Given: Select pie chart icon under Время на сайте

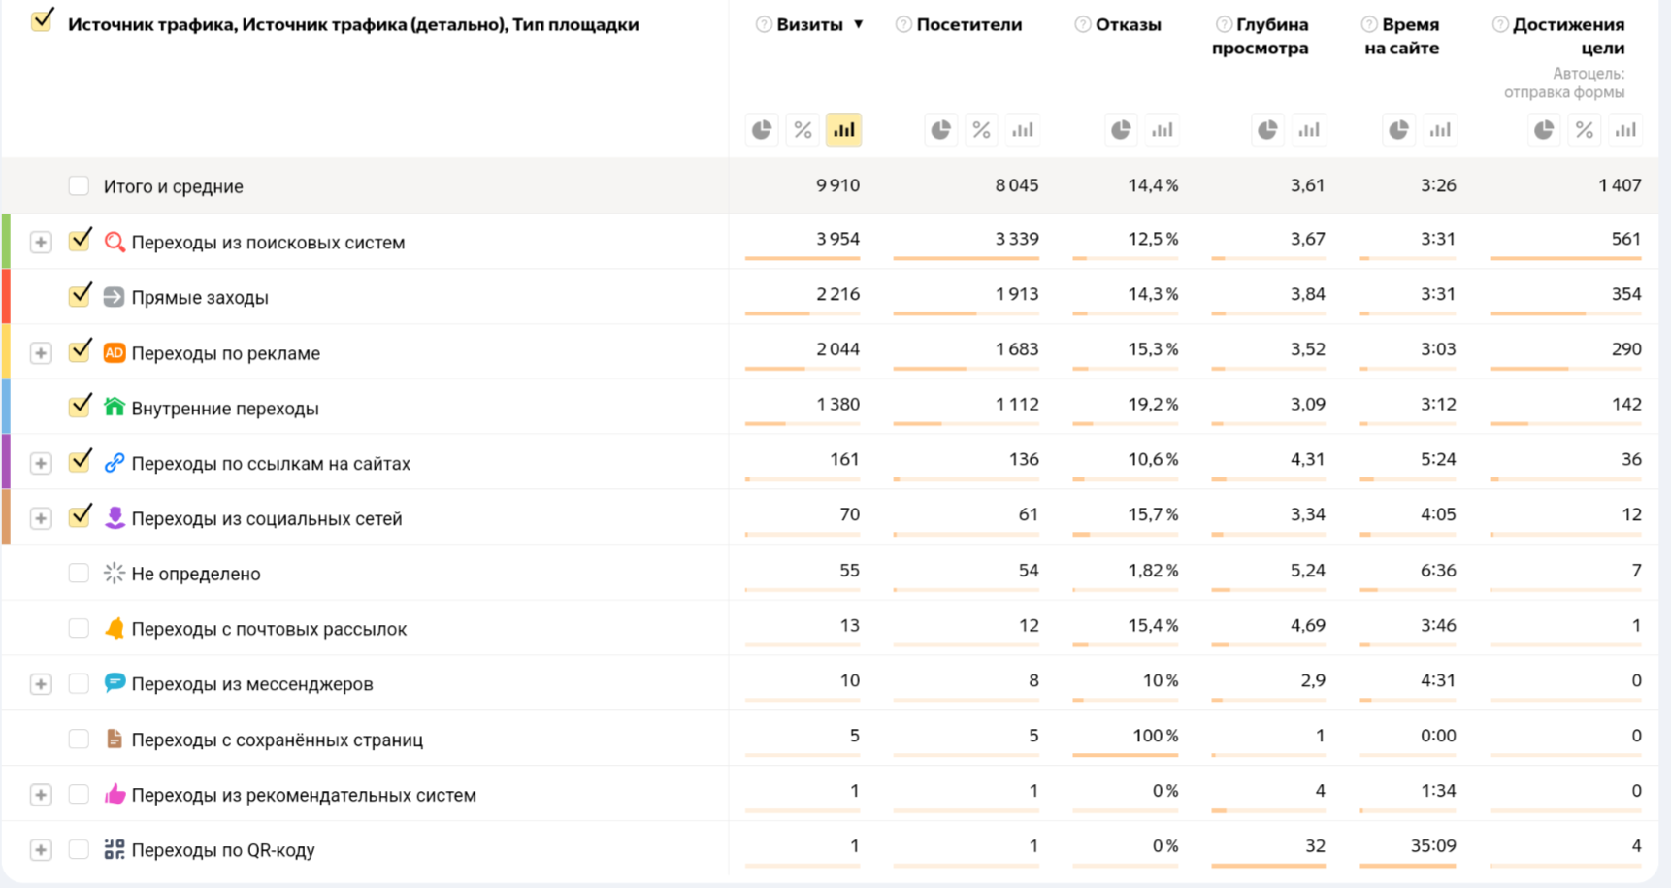Looking at the screenshot, I should point(1398,130).
